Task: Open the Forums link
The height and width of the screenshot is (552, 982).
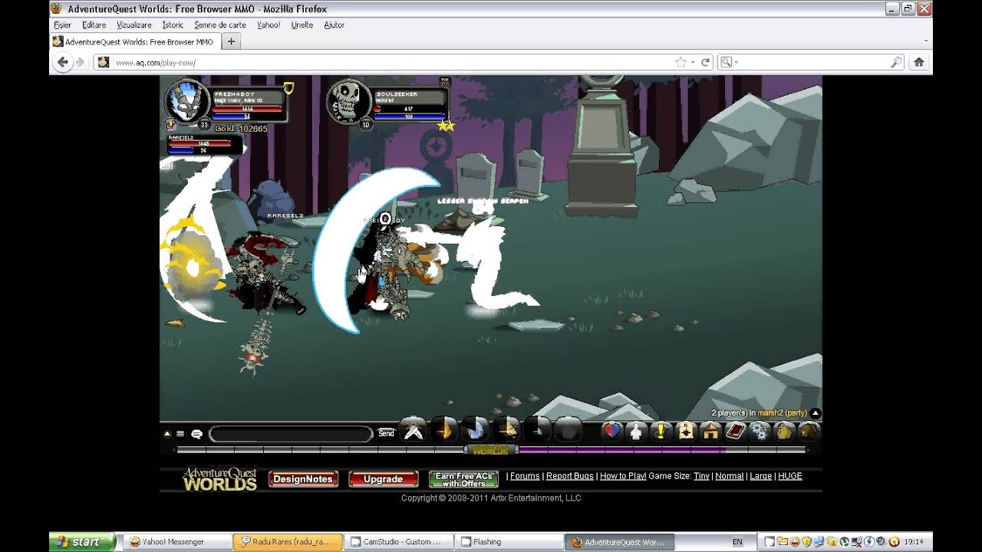Action: coord(525,476)
